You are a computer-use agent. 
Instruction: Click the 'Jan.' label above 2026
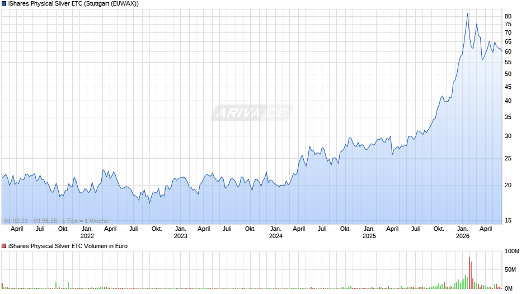[463, 229]
